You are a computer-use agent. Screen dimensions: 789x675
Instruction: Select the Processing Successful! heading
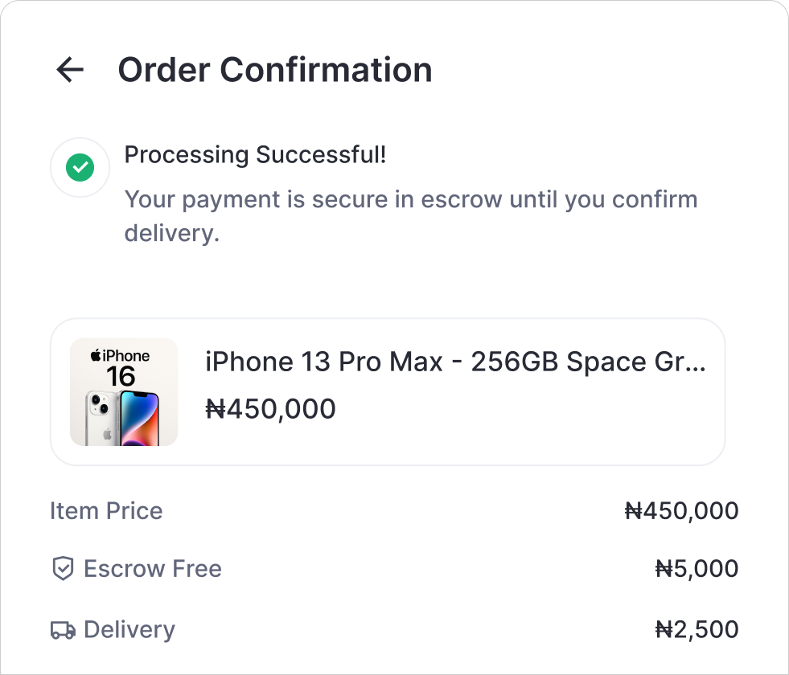point(255,155)
